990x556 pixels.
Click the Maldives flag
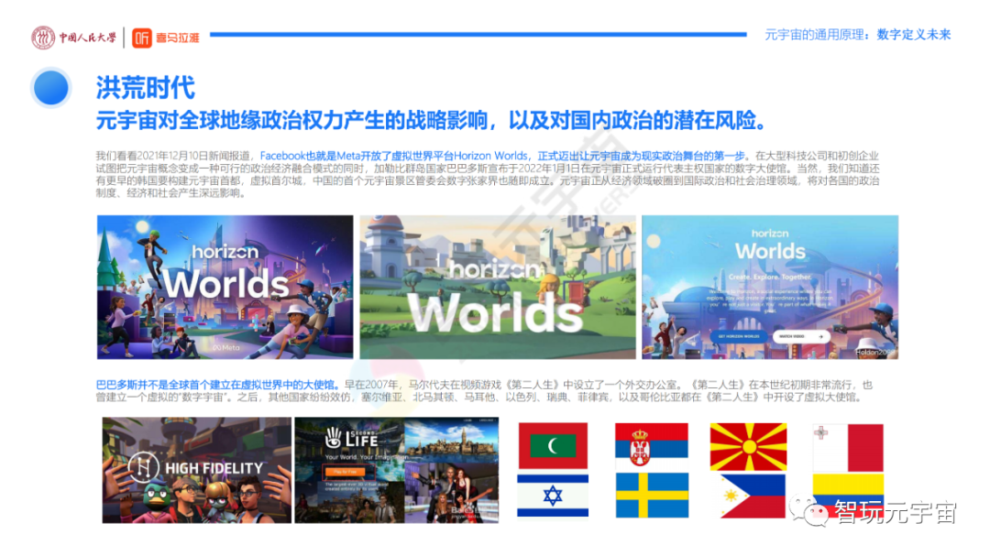553,445
